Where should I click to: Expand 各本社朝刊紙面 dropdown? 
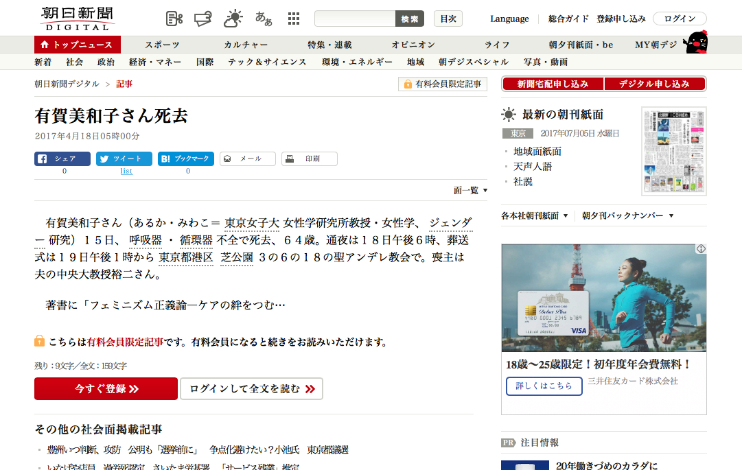[x=535, y=215]
